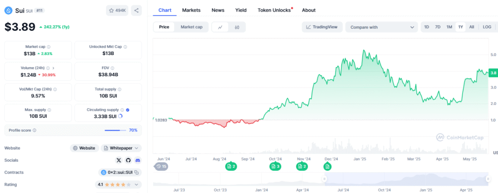Toggle chart to Market cap

192,27
